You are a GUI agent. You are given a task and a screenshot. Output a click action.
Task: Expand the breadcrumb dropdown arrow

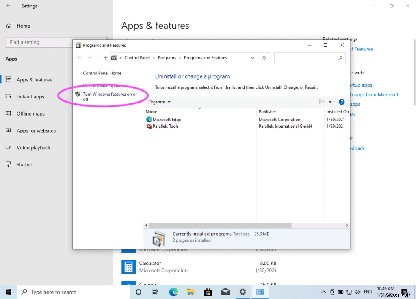click(x=253, y=57)
